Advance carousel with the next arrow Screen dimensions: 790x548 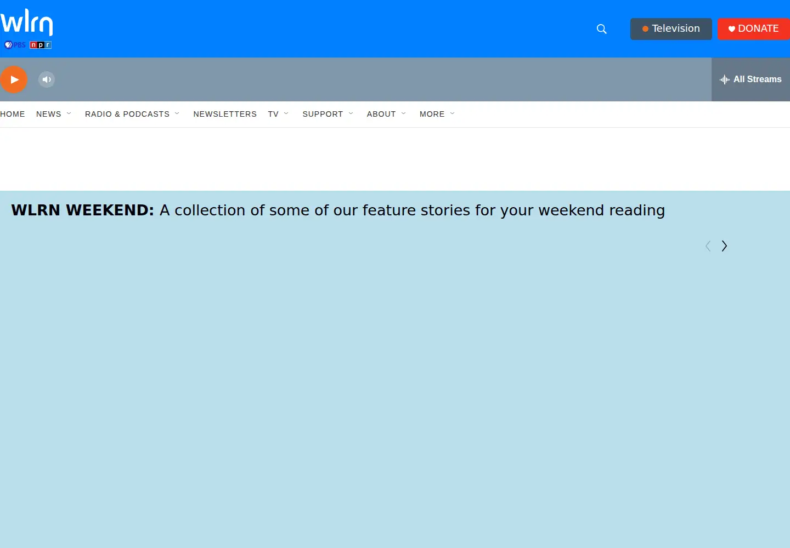click(x=724, y=246)
